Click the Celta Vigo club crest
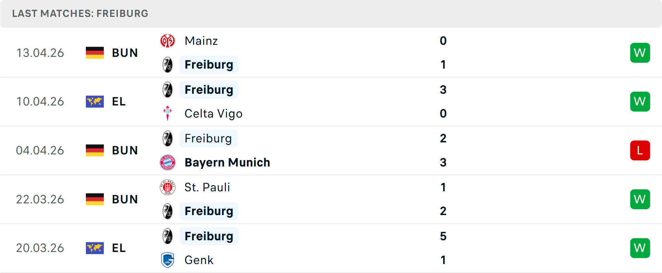Viewport: 662px width, 273px height. tap(168, 113)
